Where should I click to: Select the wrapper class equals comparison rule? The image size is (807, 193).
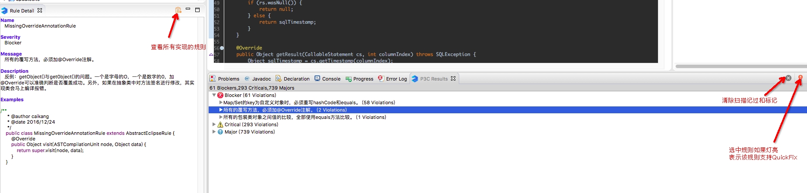point(304,117)
